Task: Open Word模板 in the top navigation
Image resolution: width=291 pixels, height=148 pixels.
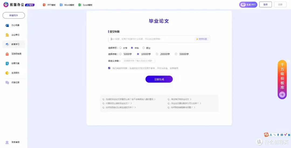Action: (x=67, y=5)
